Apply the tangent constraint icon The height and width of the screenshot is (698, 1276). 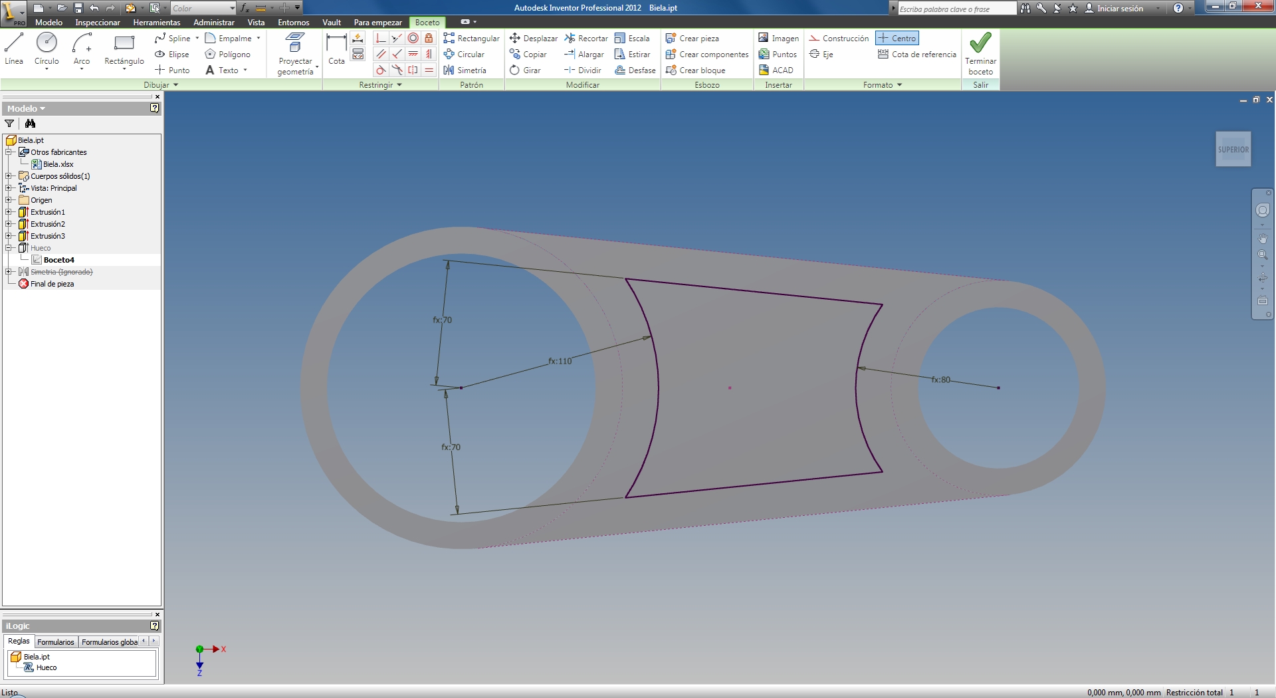[x=381, y=70]
